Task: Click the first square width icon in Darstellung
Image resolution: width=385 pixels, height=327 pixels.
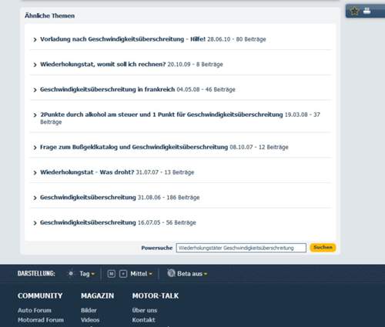Action: 111,274
